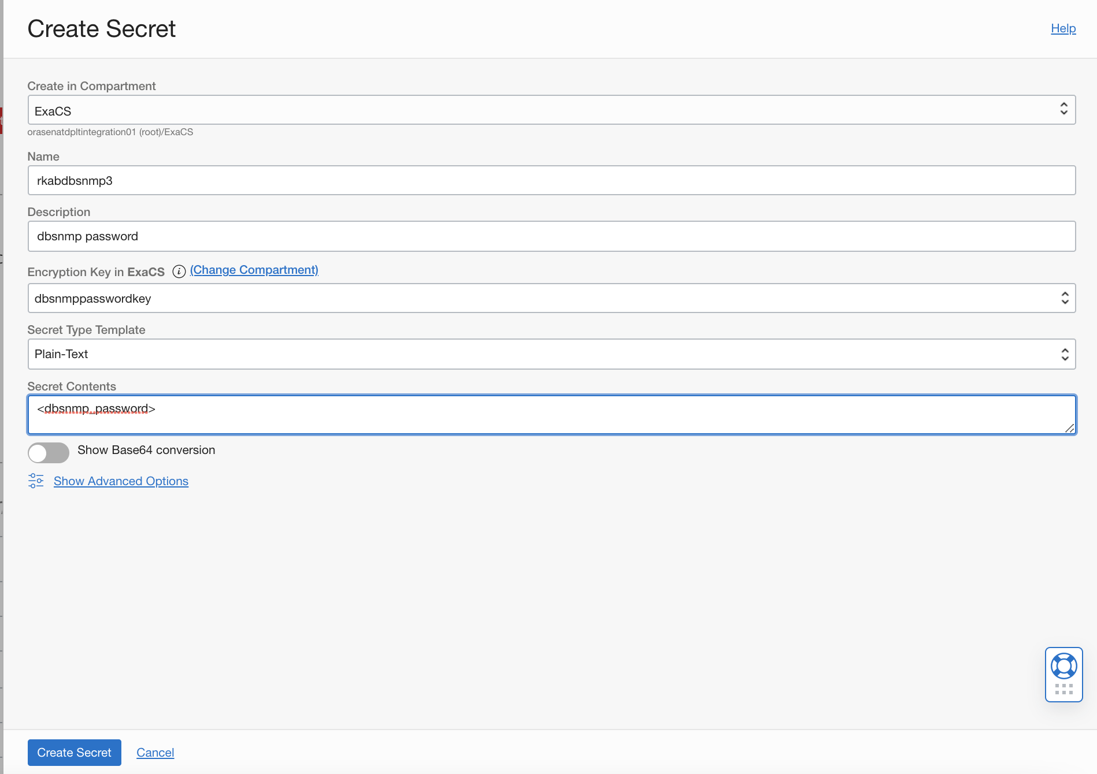
Task: Toggle Show Base64 conversion switch
Action: 49,452
